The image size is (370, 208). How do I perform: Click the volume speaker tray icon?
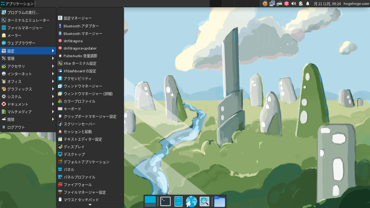294,4
